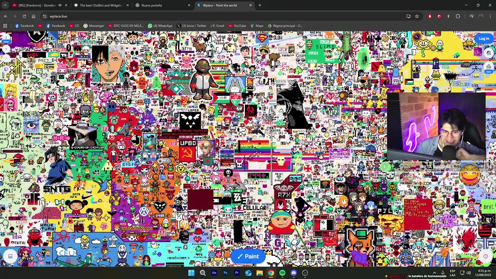496x279 pixels.
Task: Open the CO bookmark
Action: [74, 26]
